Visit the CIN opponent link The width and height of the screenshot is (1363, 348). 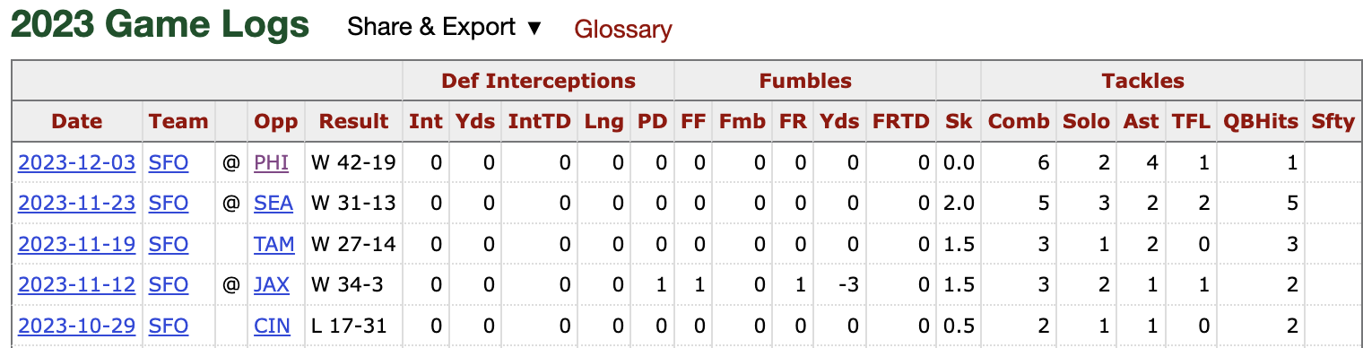point(272,326)
